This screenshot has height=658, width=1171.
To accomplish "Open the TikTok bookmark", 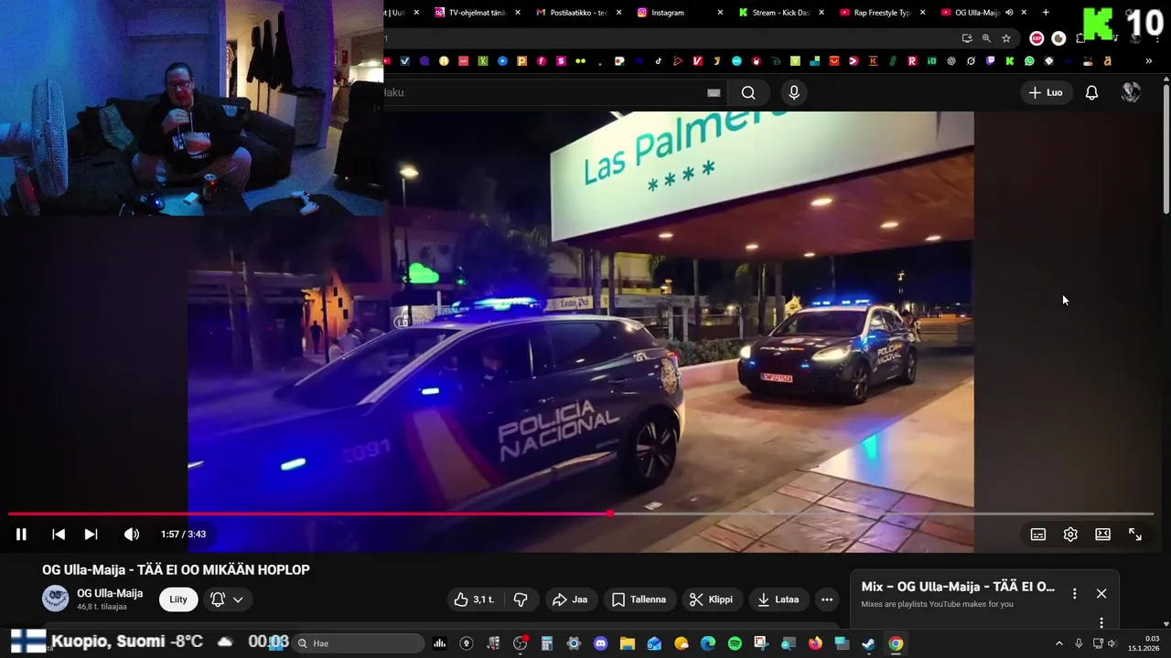I will tap(659, 61).
